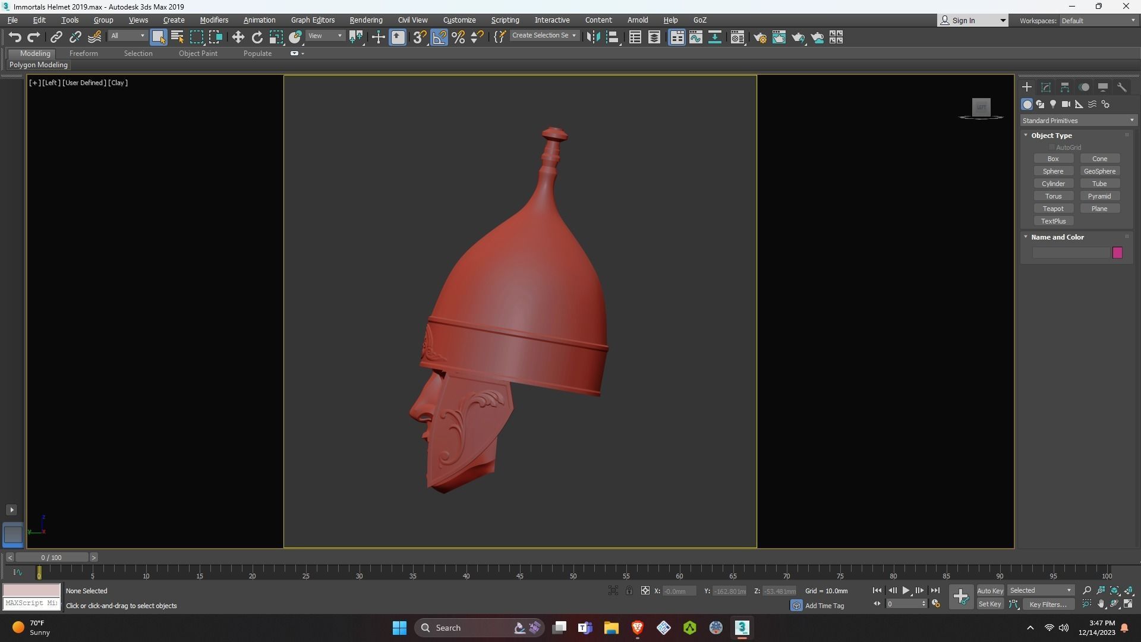Click the Key Filters button
1141x642 pixels.
[1048, 604]
